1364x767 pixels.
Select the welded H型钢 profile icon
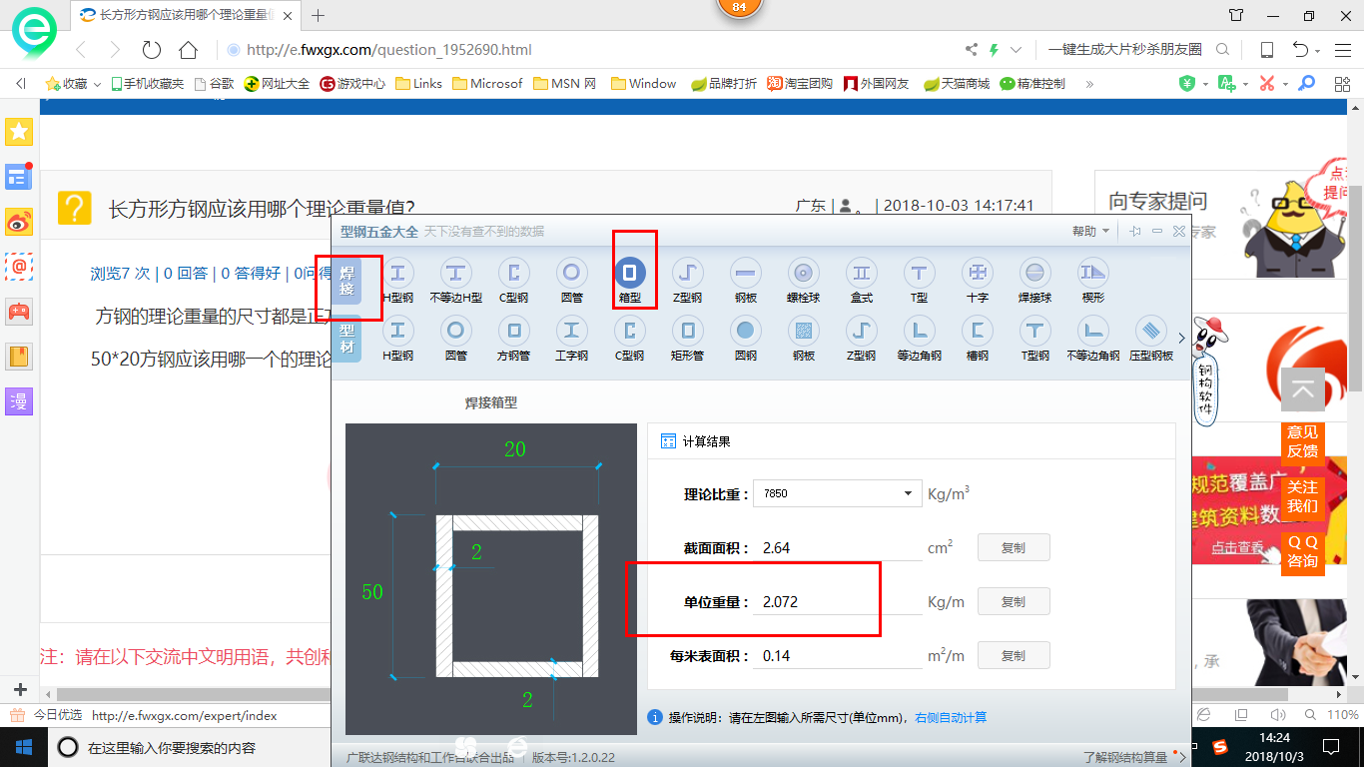(x=397, y=272)
